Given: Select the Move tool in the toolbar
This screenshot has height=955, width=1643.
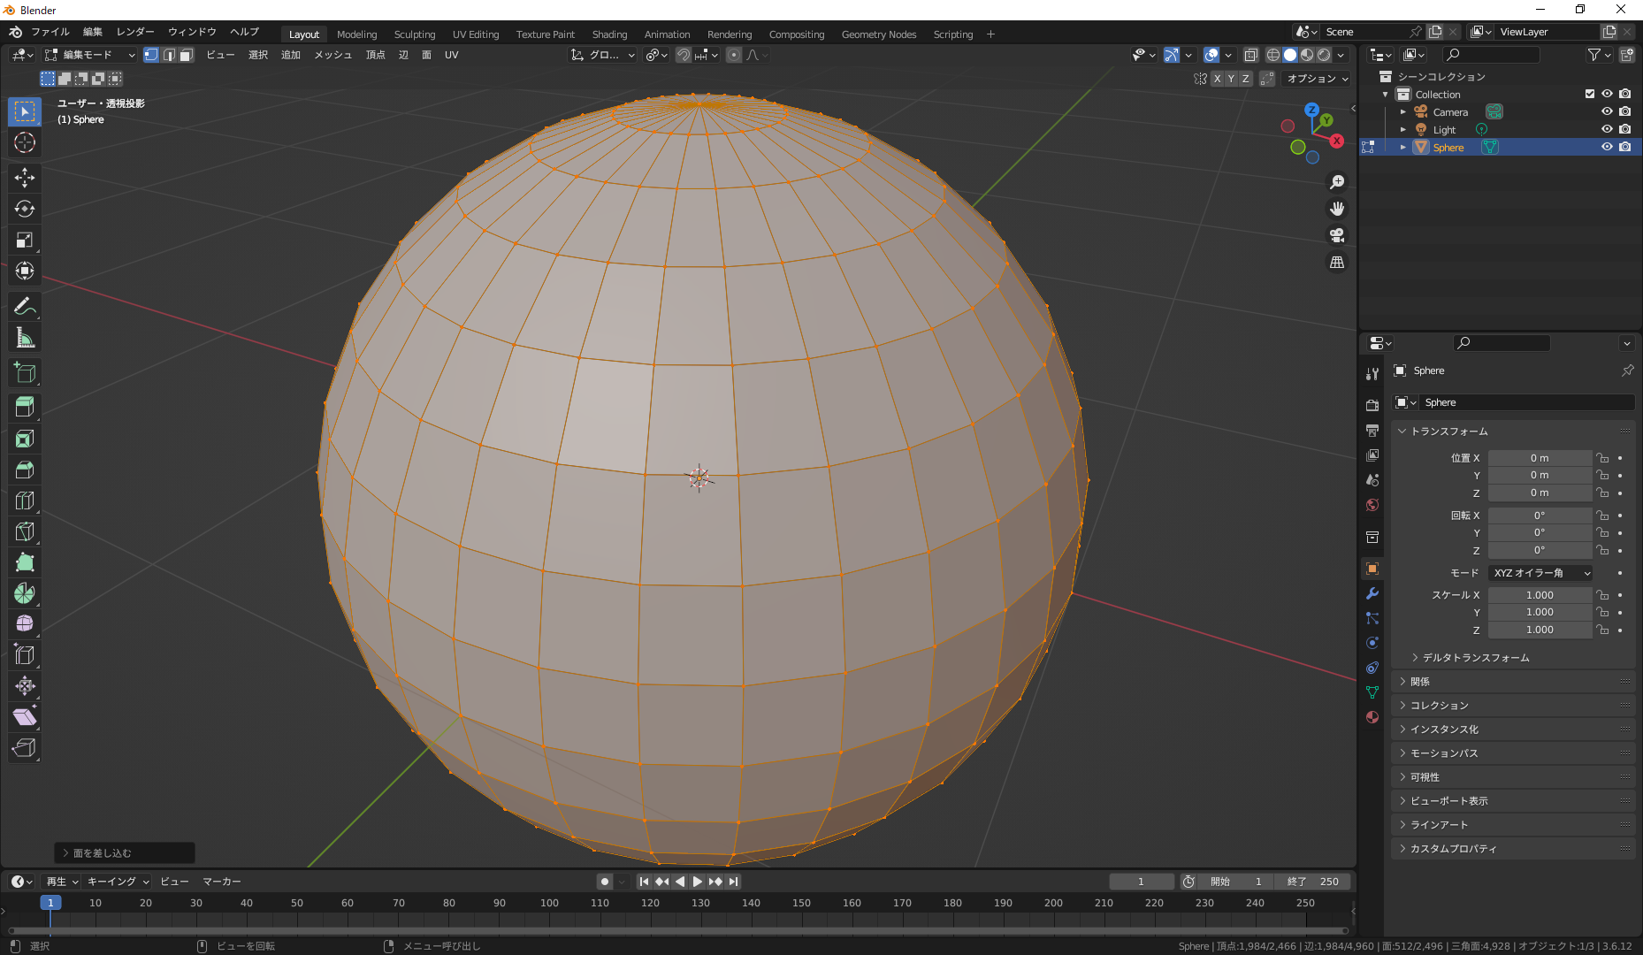Looking at the screenshot, I should (x=25, y=178).
